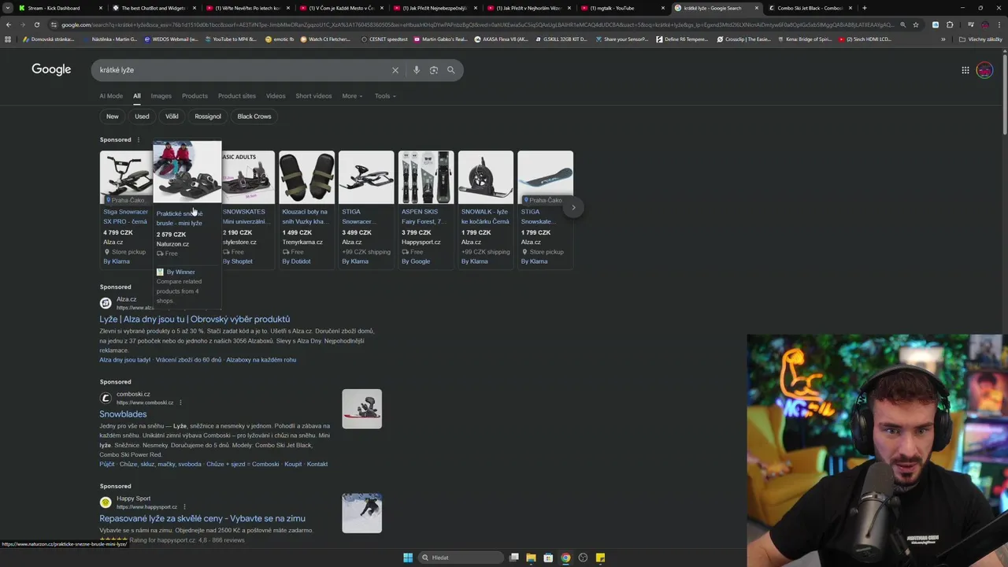This screenshot has height=567, width=1008.
Task: Select the Images search tab
Action: (x=161, y=96)
